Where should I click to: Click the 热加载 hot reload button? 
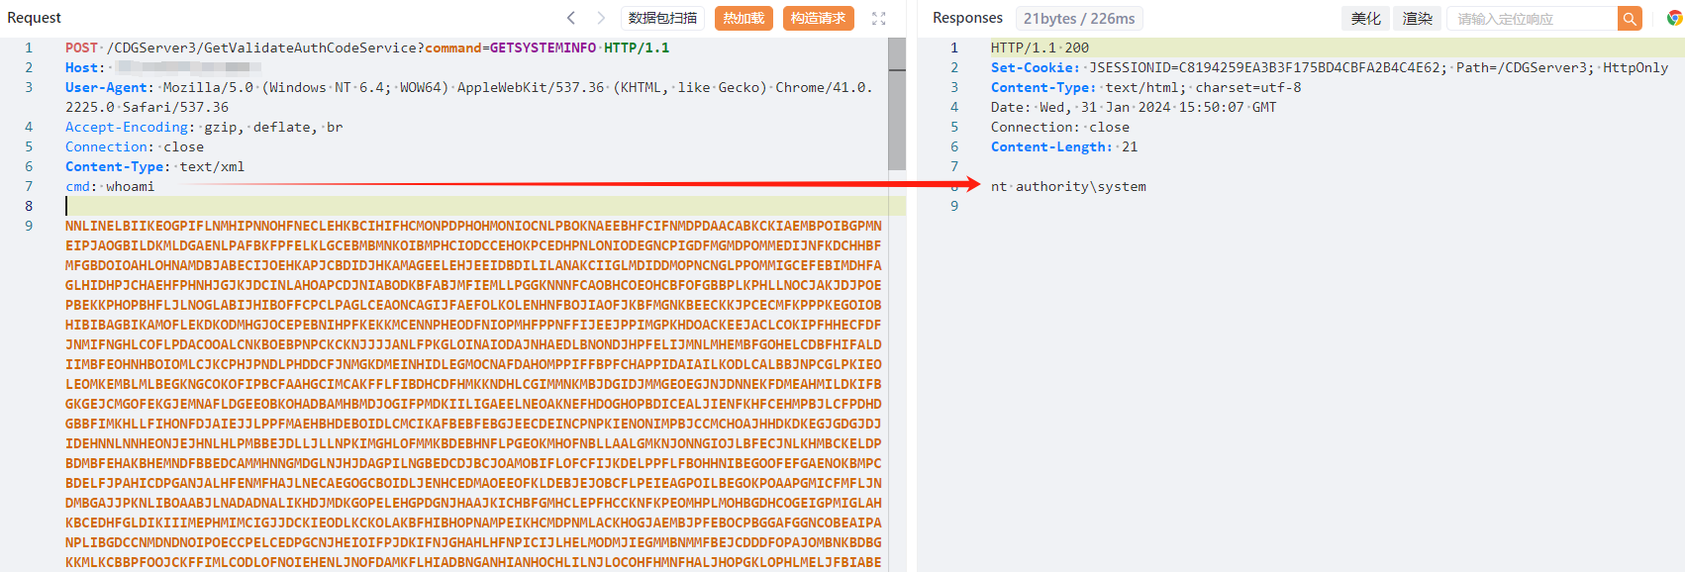[x=743, y=18]
